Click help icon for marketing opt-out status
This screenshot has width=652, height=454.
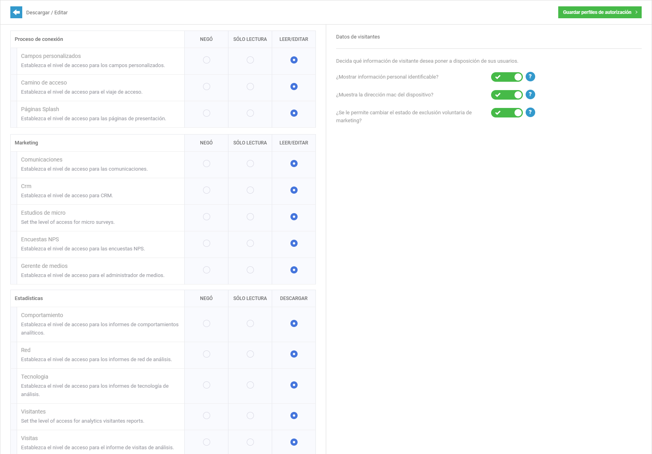tap(530, 112)
